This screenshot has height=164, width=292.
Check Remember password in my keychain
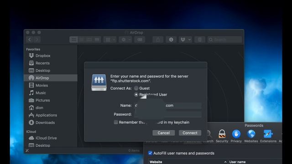pyautogui.click(x=116, y=122)
